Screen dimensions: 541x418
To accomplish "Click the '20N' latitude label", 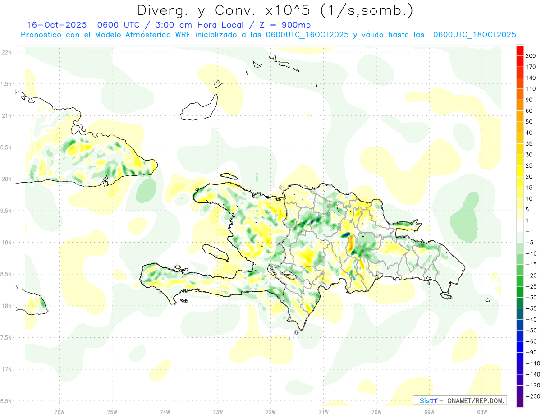I will tap(6, 179).
